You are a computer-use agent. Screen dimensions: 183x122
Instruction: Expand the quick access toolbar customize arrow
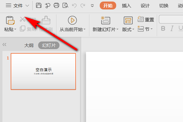tap(92, 5)
